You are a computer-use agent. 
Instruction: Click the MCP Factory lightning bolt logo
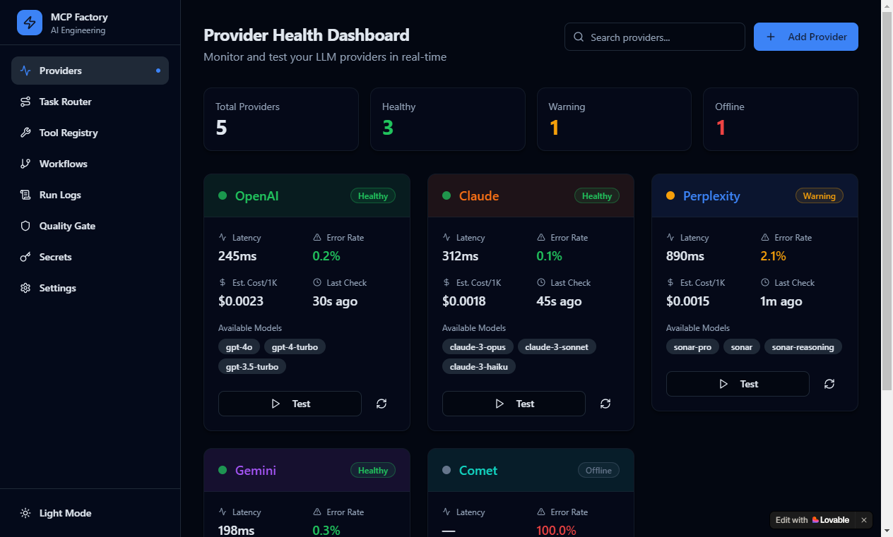coord(30,23)
